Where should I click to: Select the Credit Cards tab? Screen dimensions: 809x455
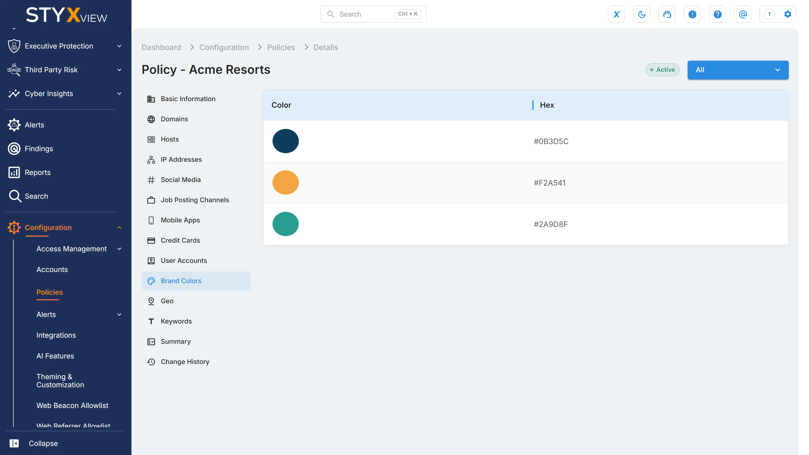[196, 240]
